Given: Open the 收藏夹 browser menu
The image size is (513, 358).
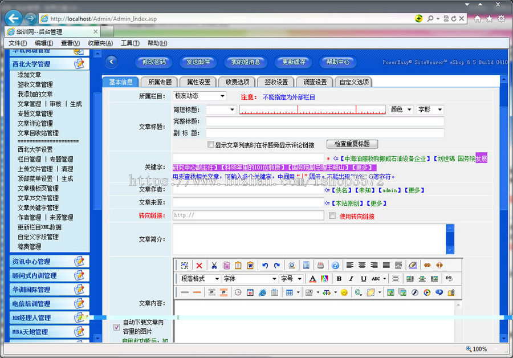Looking at the screenshot, I should (100, 43).
